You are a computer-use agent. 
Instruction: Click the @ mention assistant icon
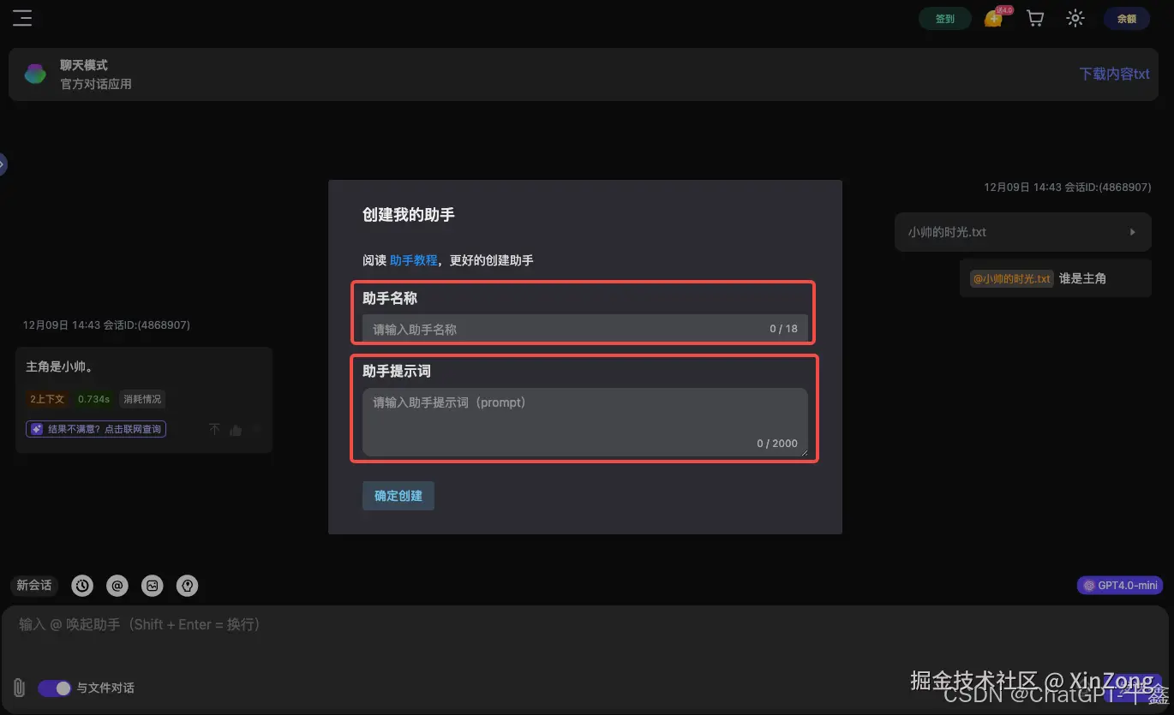point(117,586)
